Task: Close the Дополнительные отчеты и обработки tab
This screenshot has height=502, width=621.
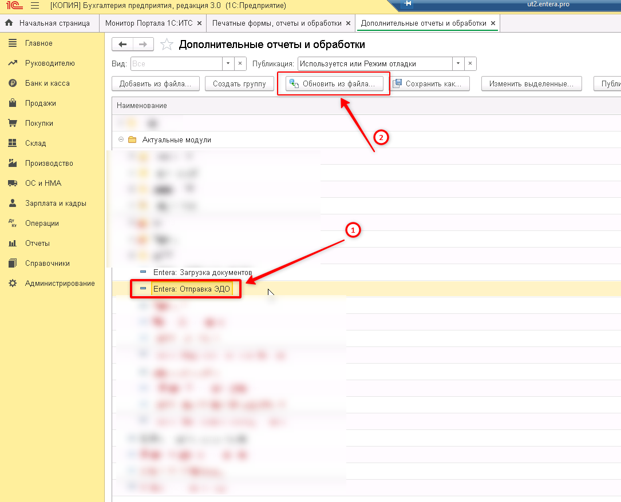Action: pyautogui.click(x=493, y=23)
